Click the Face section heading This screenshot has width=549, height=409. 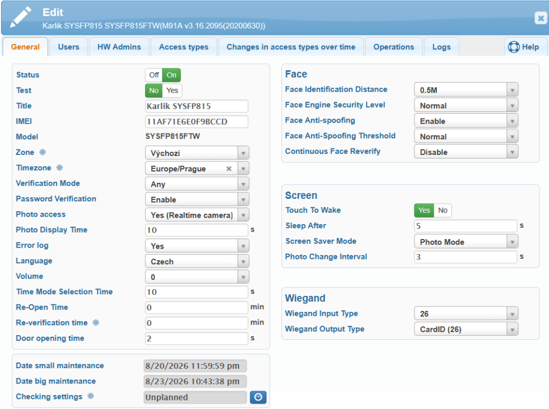pyautogui.click(x=296, y=74)
